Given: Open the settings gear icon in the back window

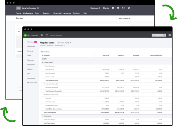Looking at the screenshot, I should point(118,8).
